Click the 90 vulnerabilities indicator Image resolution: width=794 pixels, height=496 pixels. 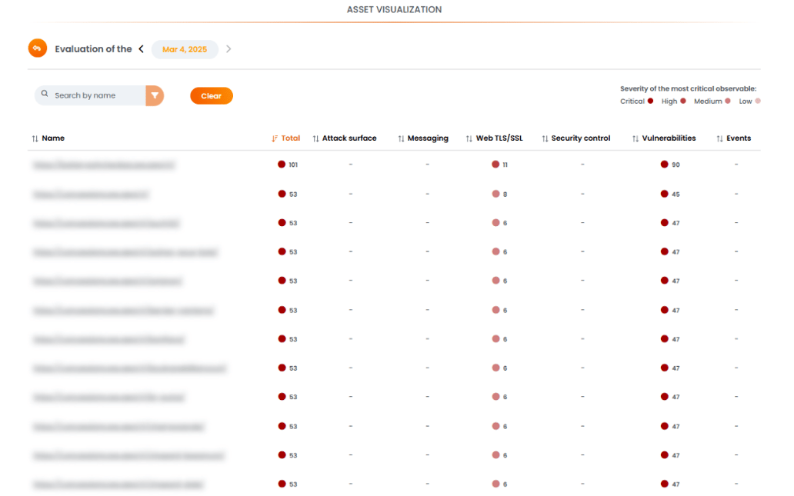(x=669, y=165)
